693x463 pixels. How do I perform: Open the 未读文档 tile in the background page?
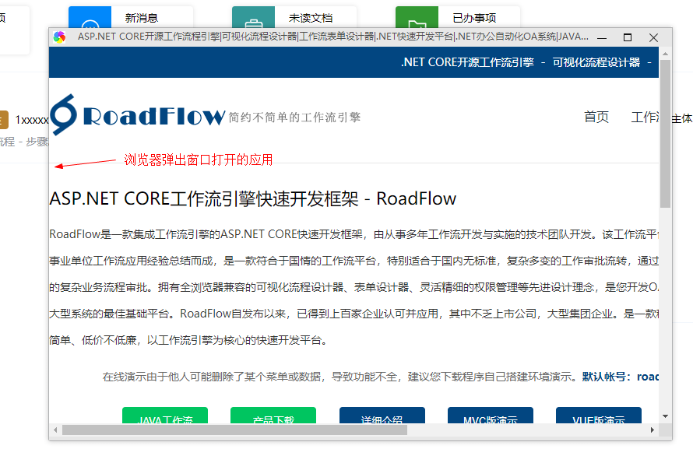(x=294, y=18)
